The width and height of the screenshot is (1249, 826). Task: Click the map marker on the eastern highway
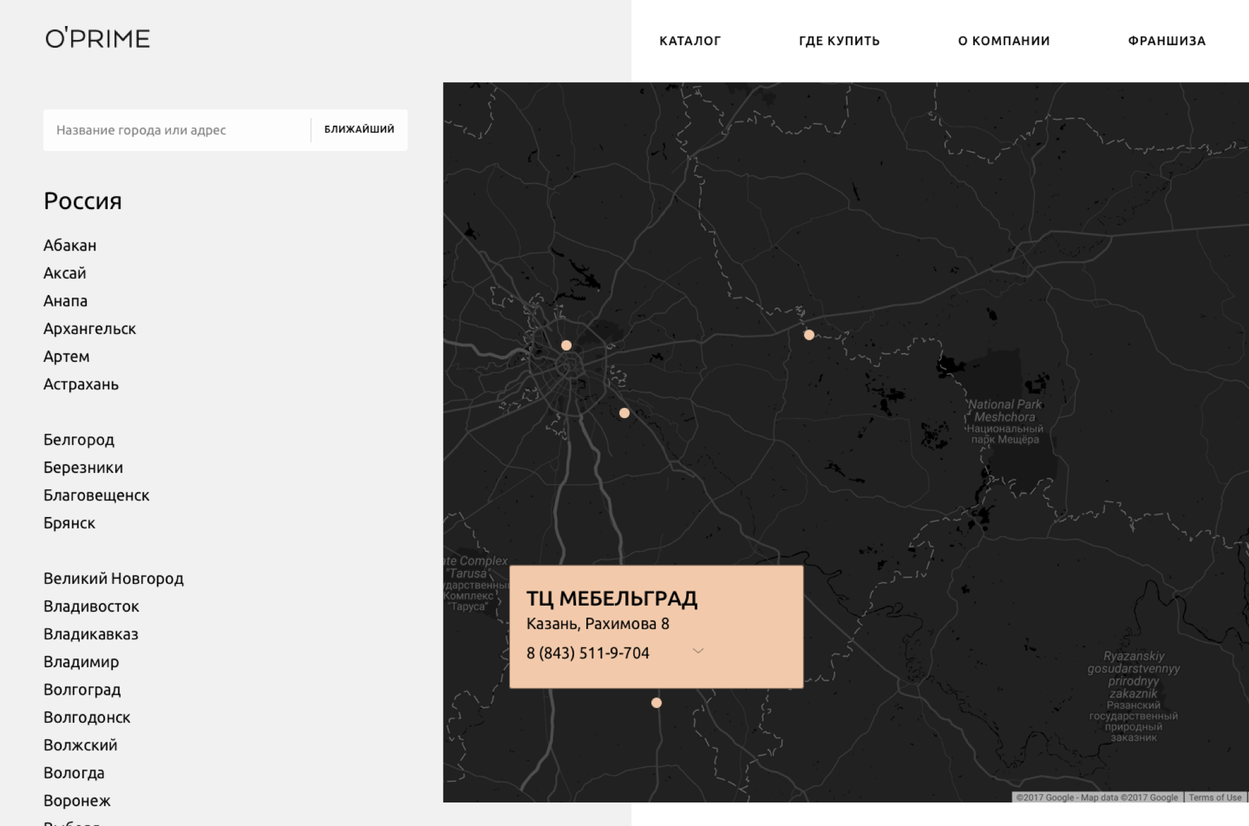coord(809,335)
